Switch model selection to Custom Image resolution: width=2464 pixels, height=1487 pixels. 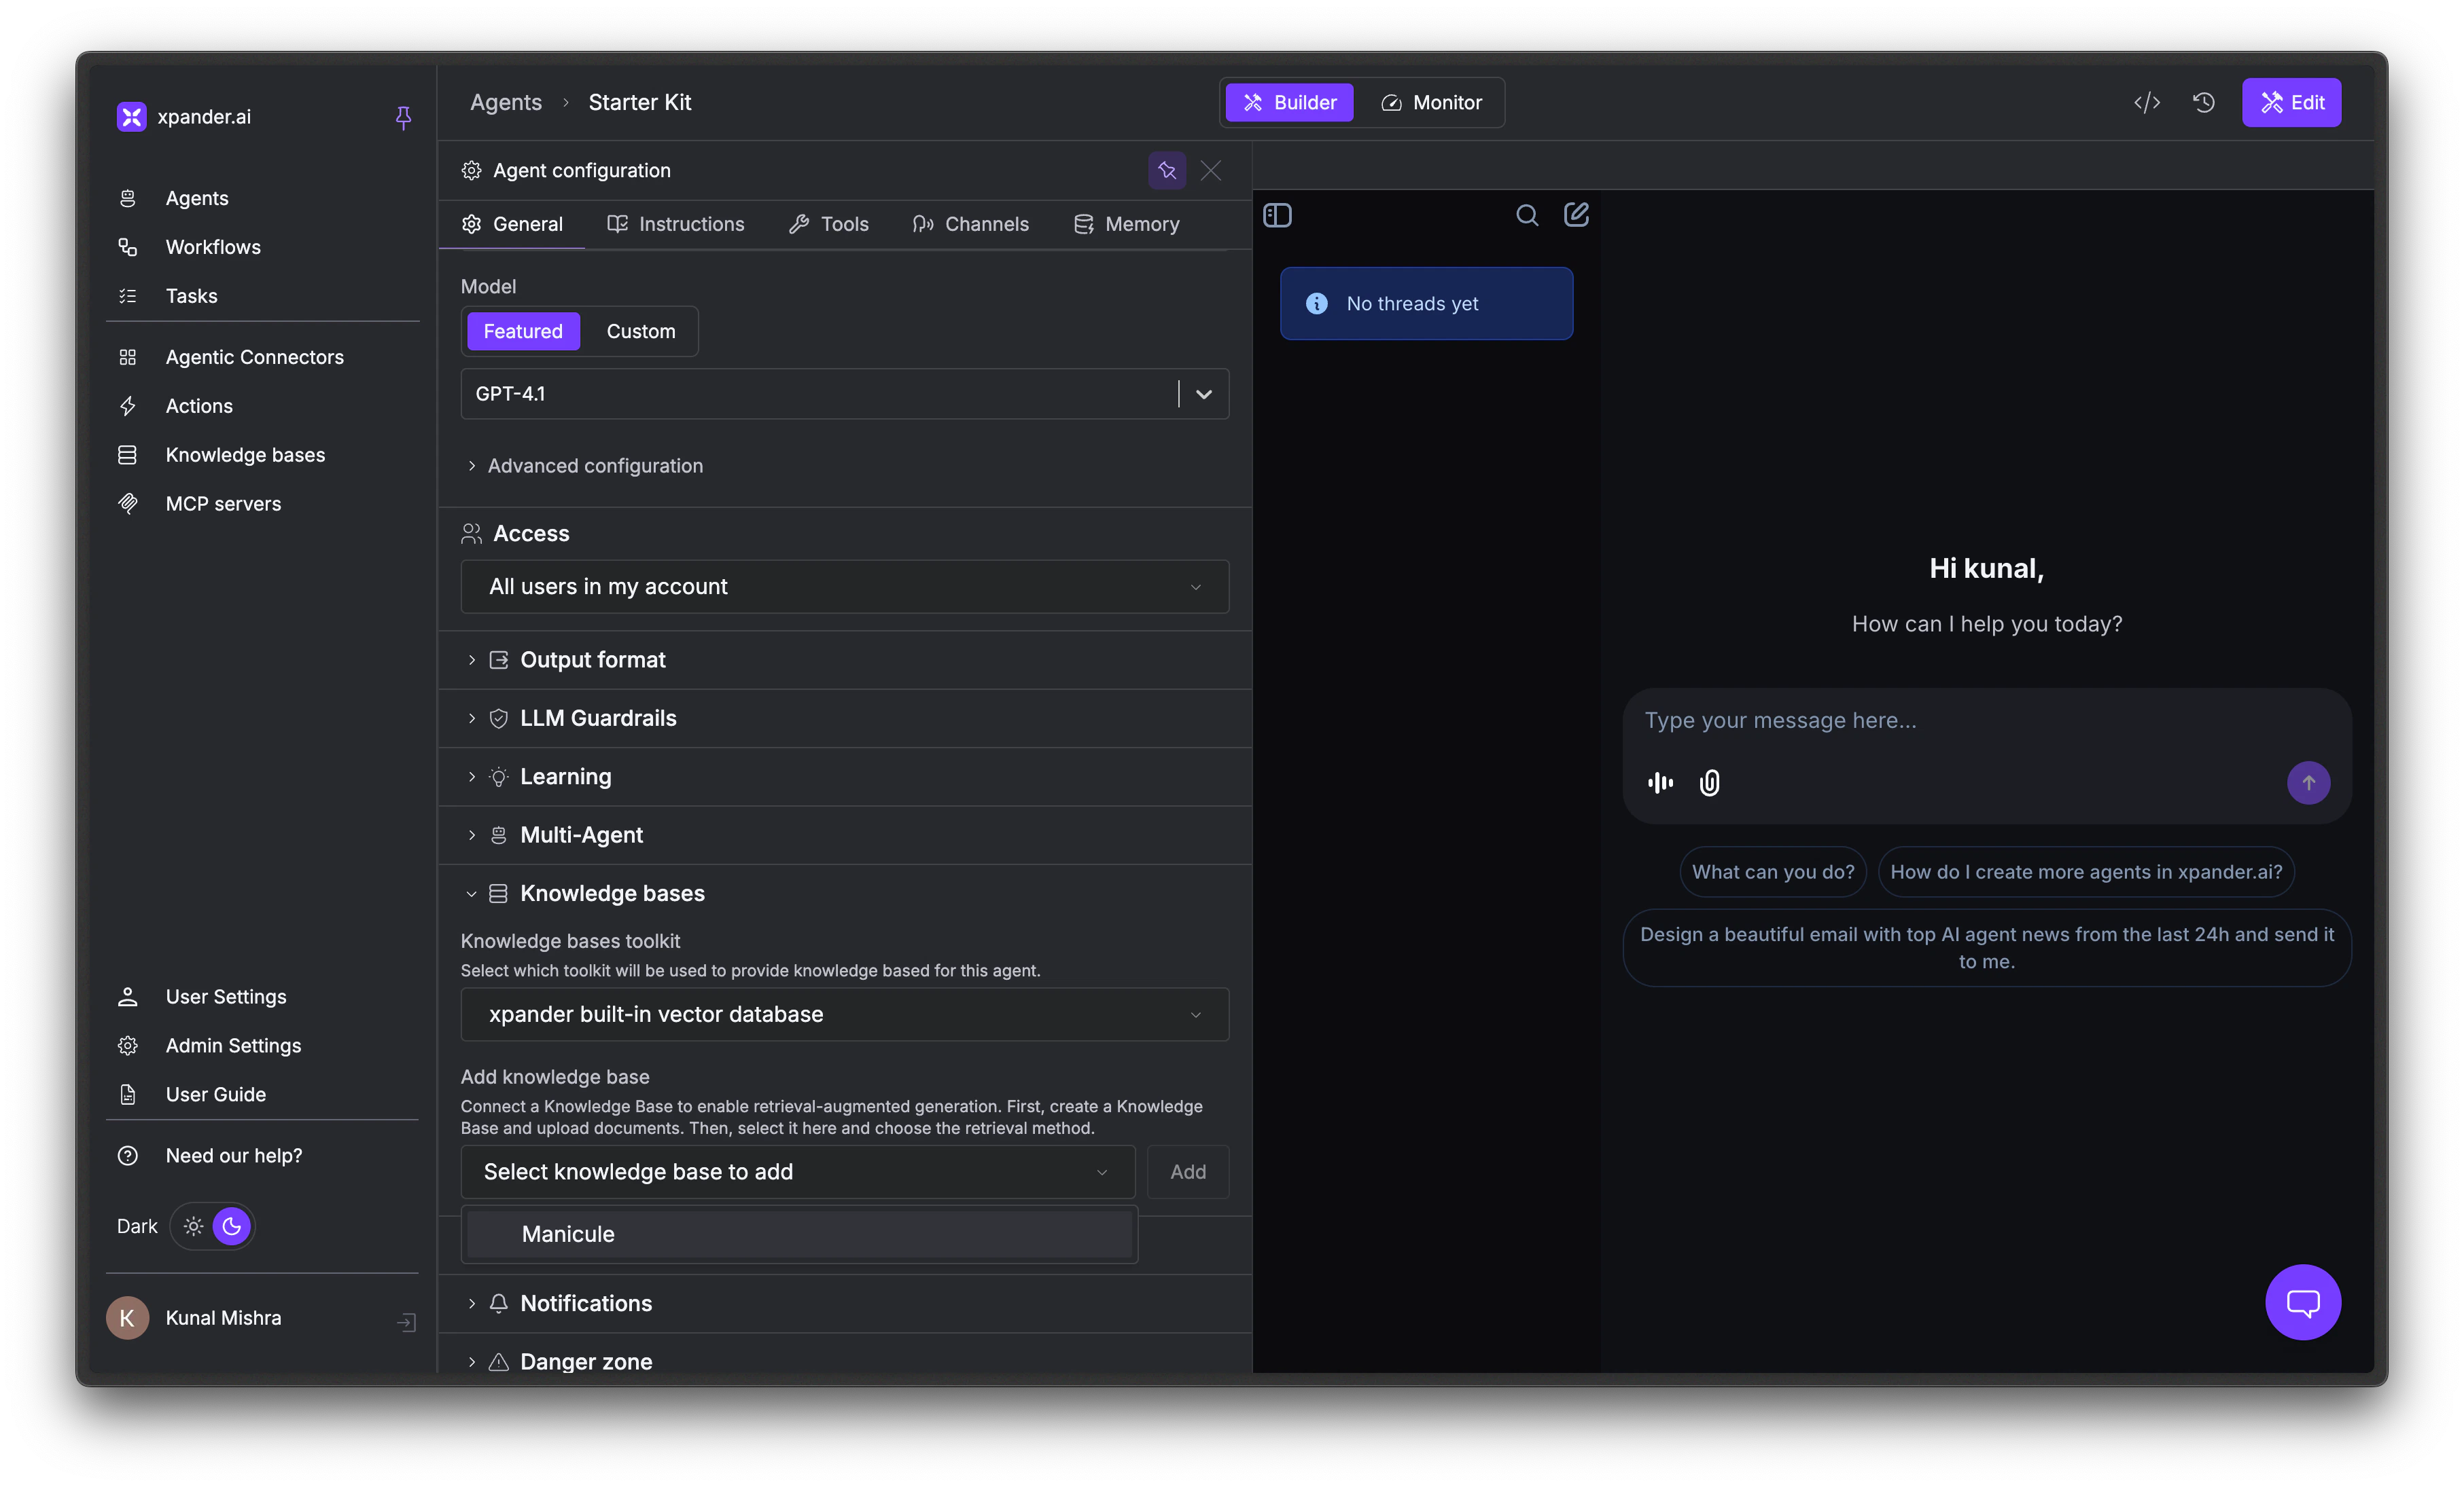(641, 331)
